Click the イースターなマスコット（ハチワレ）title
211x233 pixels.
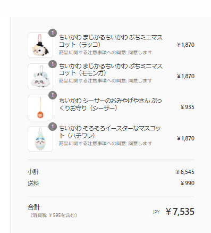110,132
